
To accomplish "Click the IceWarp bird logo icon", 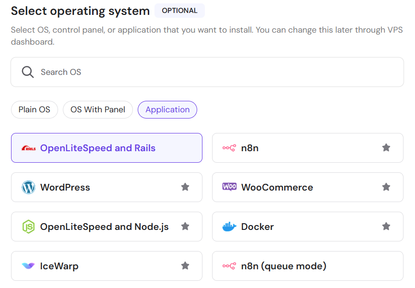I will 28,265.
